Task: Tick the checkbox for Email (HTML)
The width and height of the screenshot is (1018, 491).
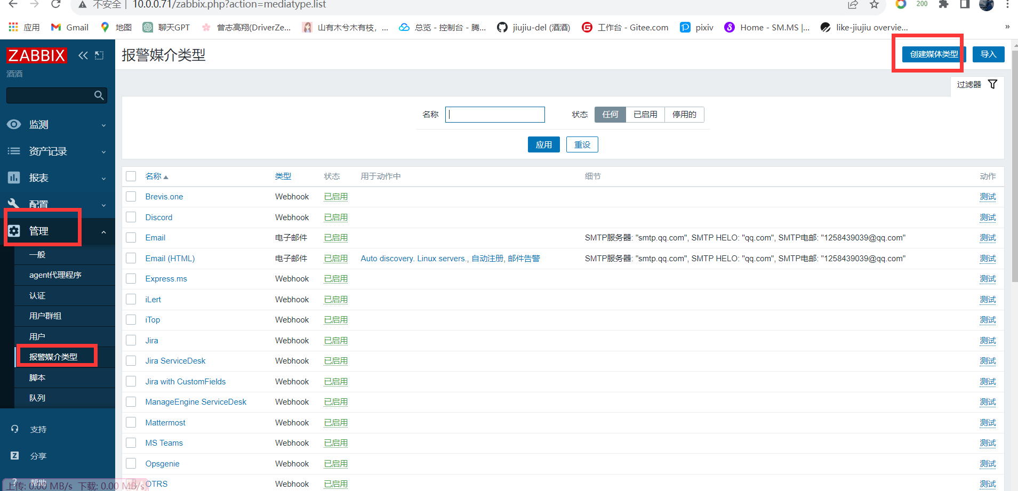Action: 131,258
